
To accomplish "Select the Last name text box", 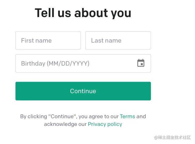I will pos(118,41).
